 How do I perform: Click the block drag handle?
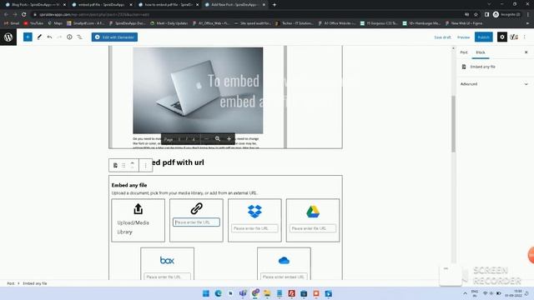(x=124, y=165)
